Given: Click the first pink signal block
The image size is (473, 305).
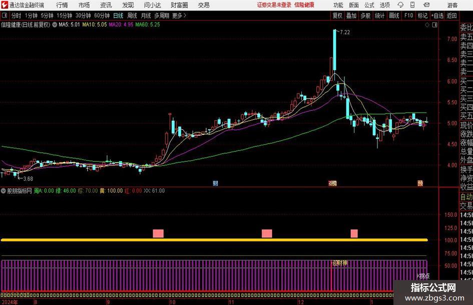Looking at the screenshot, I should [x=158, y=233].
